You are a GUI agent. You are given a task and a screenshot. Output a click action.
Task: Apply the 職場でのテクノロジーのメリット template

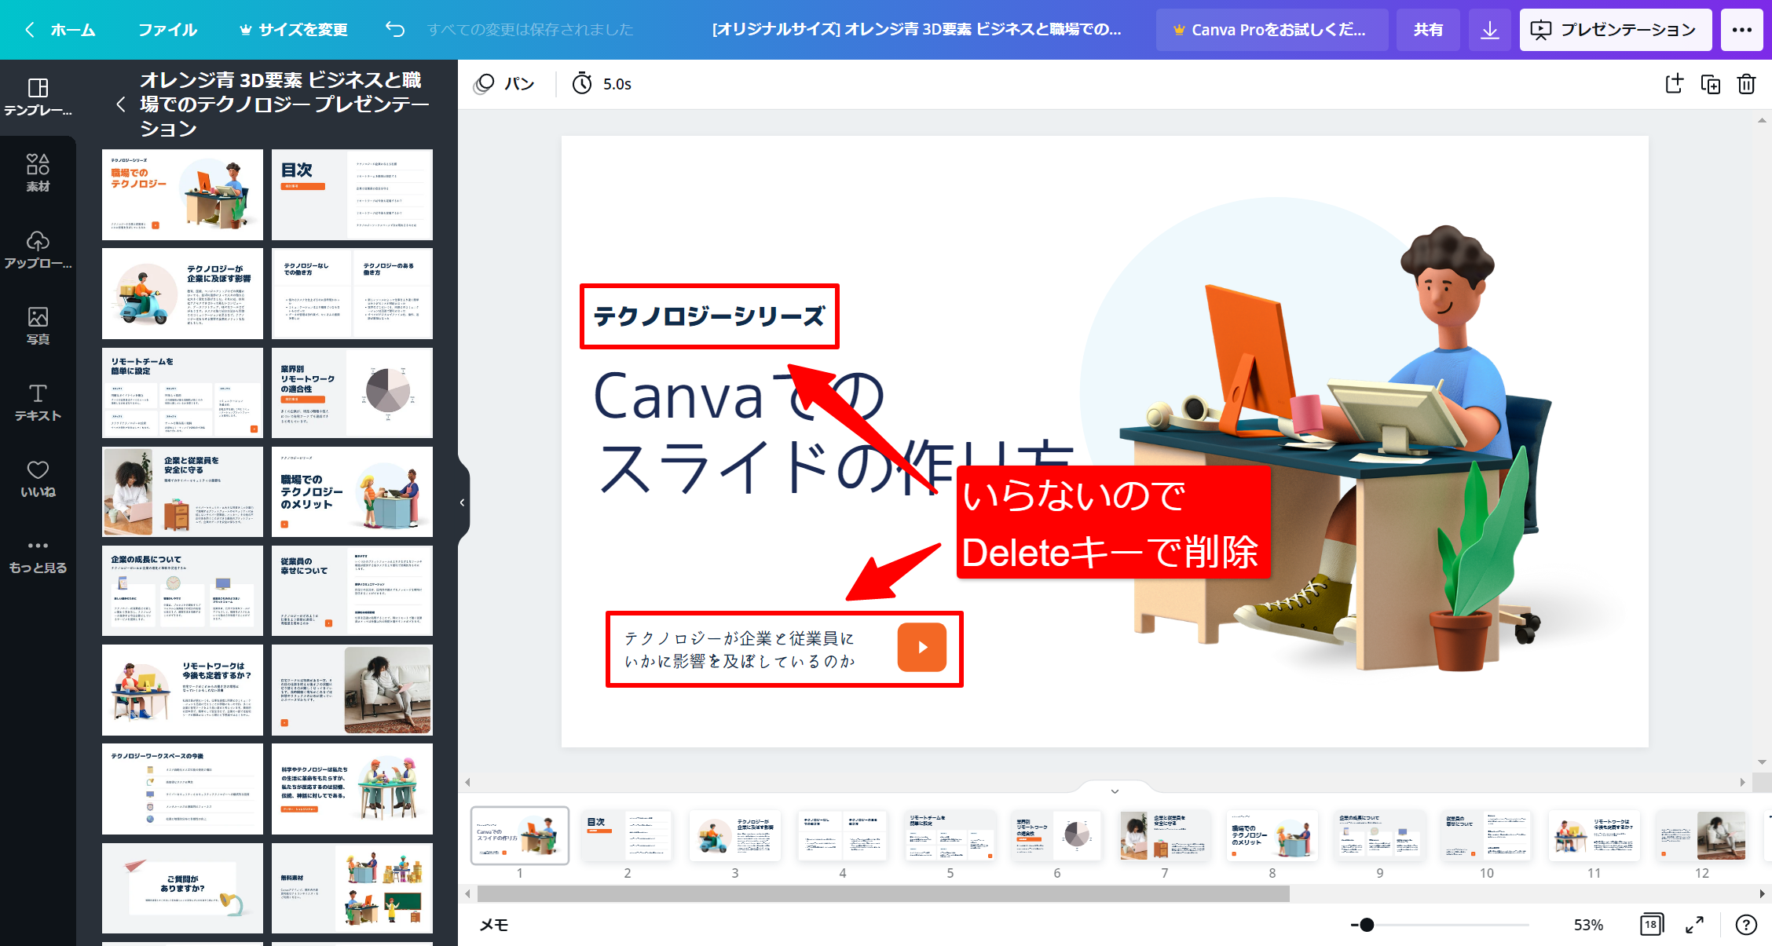point(352,492)
